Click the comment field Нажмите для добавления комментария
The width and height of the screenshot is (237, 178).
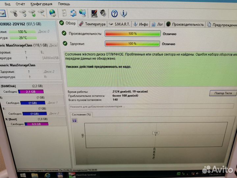(151, 106)
